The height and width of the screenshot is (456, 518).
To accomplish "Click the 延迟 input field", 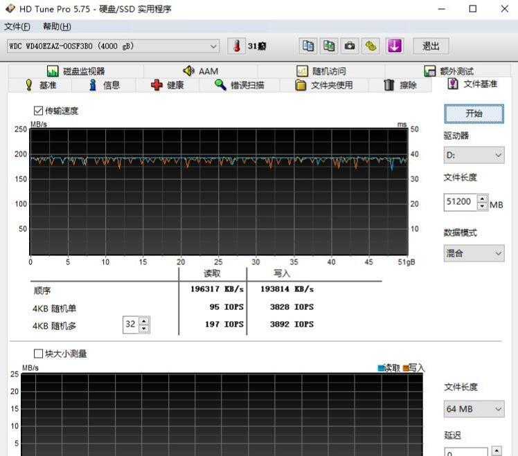I will 466,452.
